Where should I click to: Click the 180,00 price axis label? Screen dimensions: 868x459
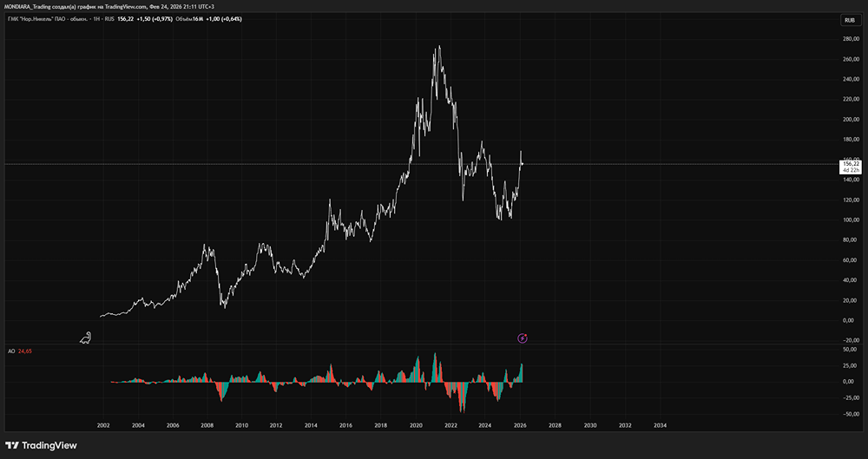(x=852, y=140)
